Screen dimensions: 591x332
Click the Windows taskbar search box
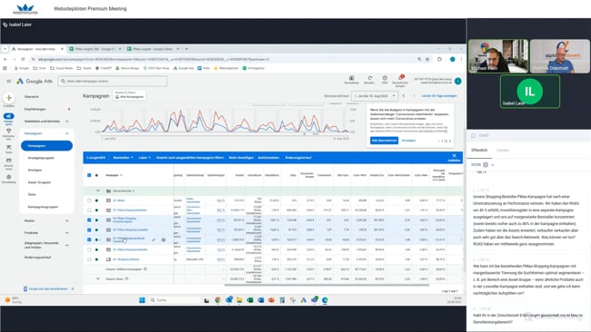175,300
